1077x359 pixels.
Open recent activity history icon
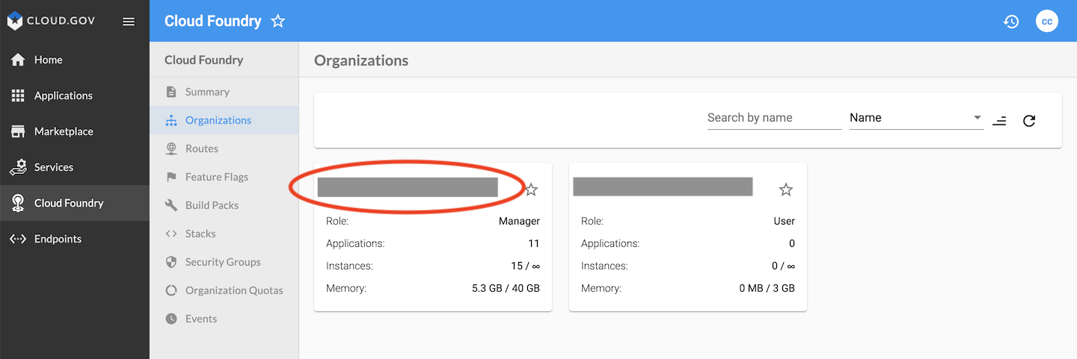point(1011,22)
